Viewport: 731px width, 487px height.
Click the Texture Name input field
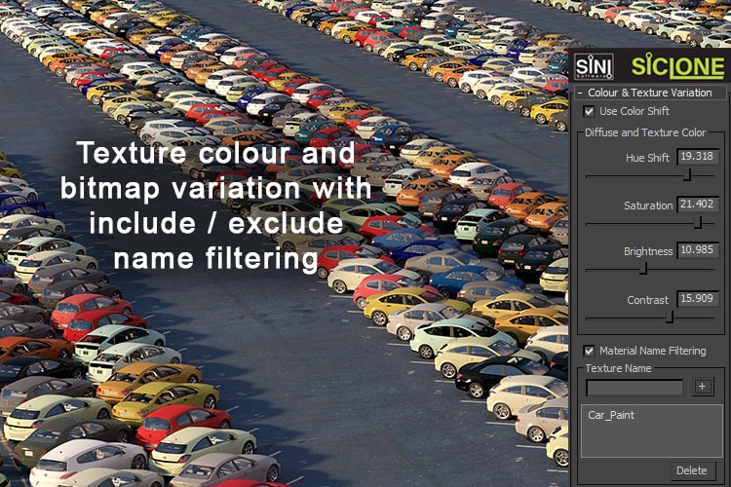tap(635, 388)
